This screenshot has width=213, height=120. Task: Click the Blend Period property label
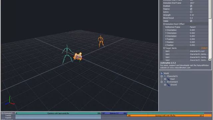click(168, 18)
